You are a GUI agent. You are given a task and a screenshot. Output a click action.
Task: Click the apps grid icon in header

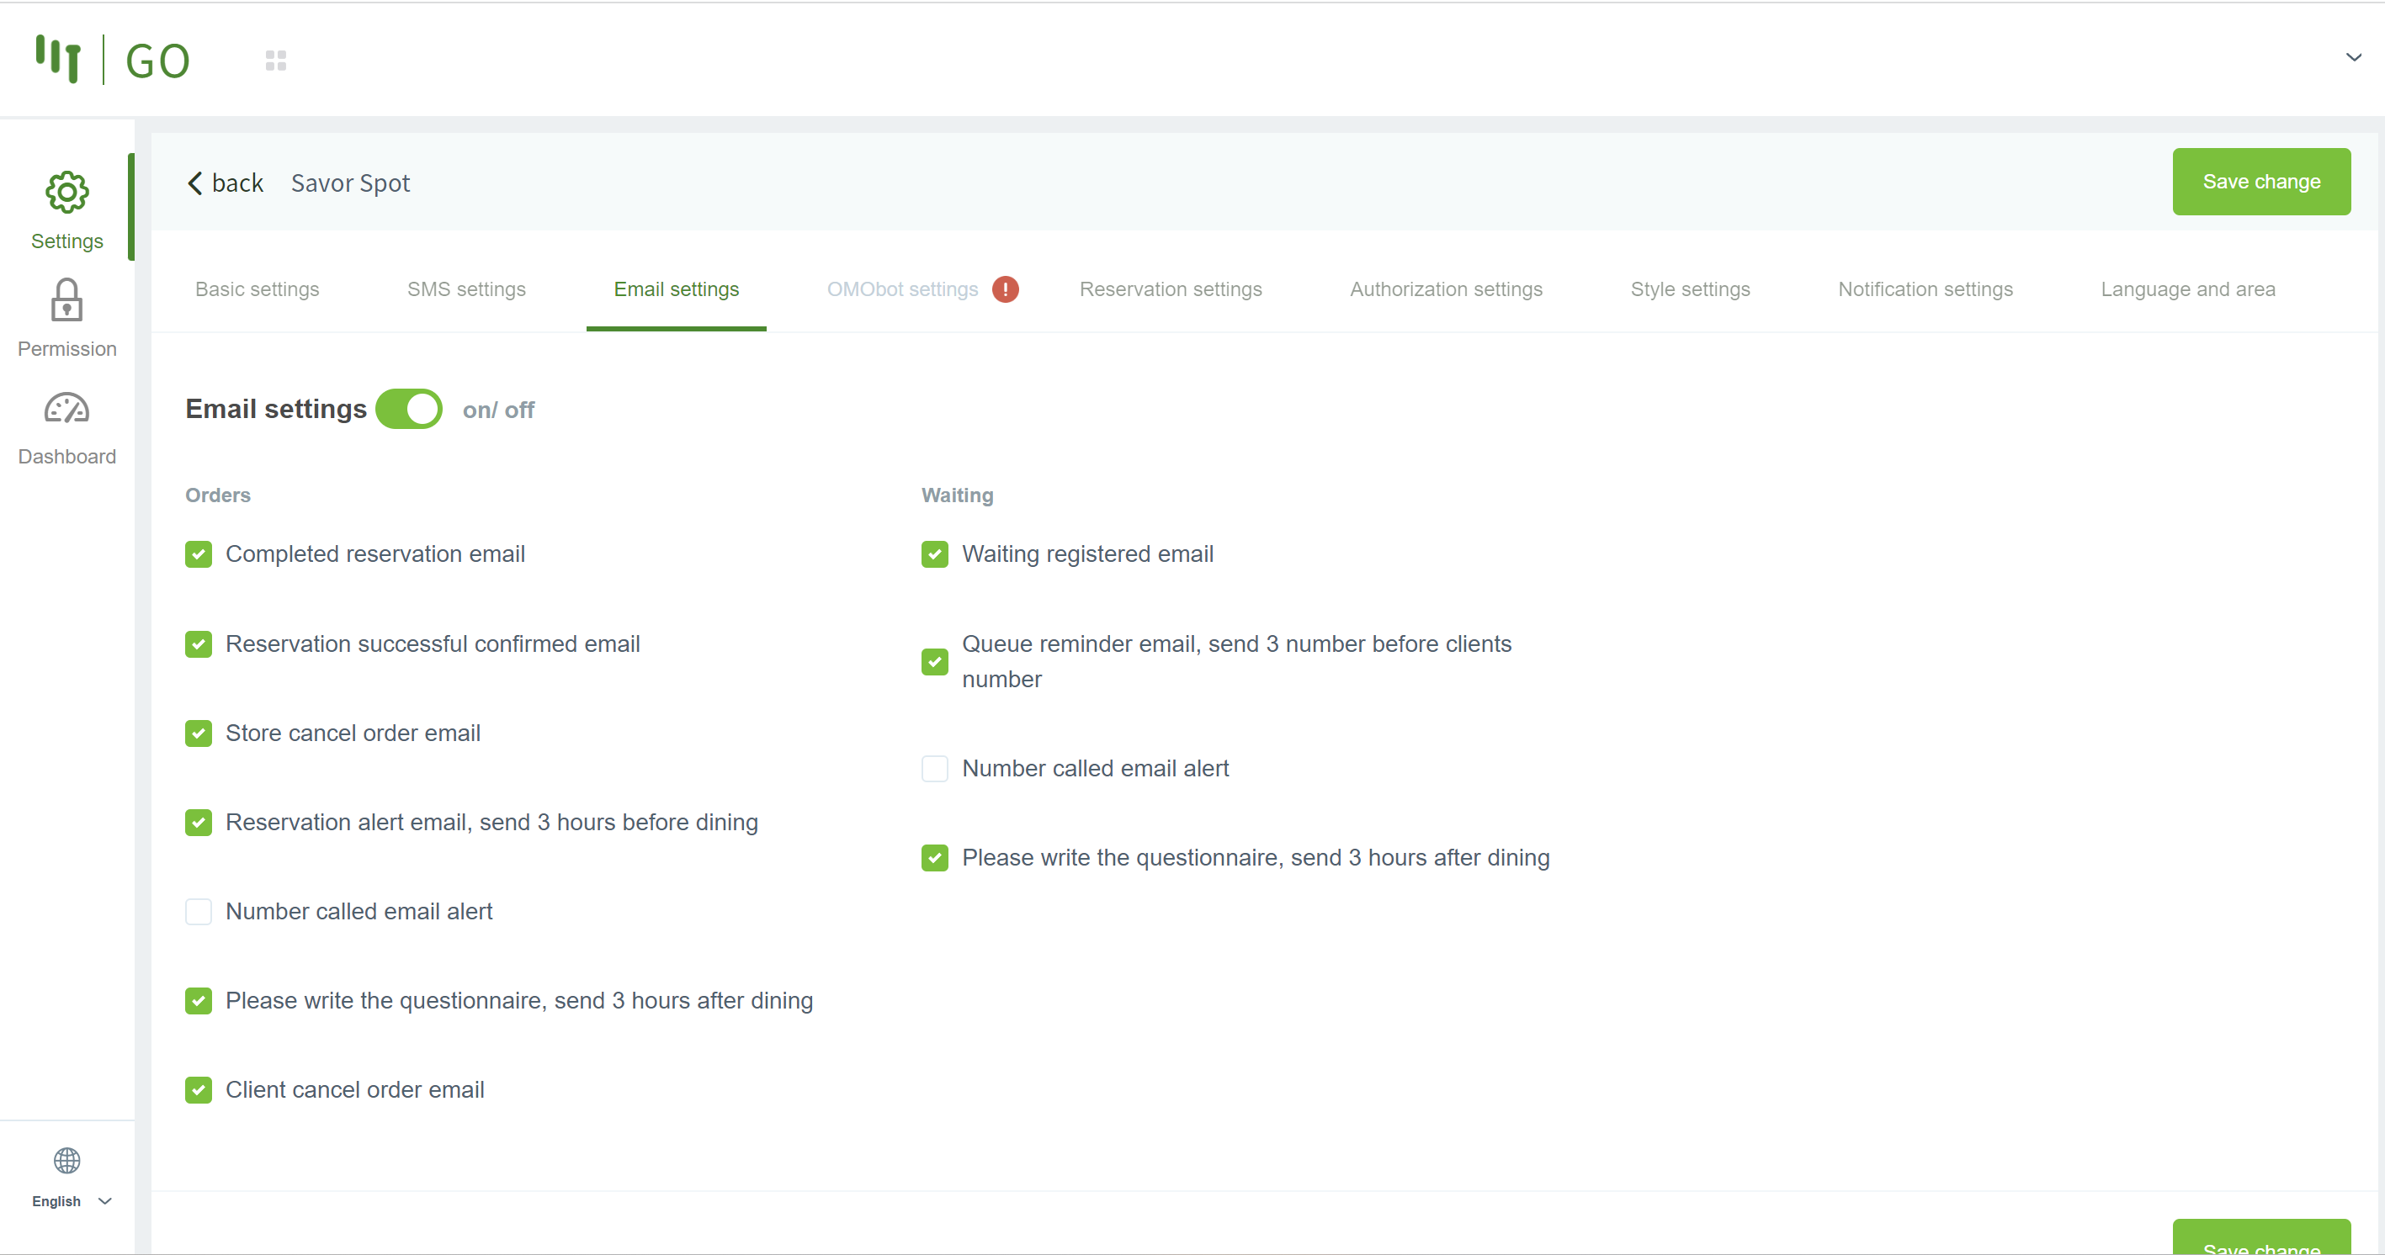(276, 61)
